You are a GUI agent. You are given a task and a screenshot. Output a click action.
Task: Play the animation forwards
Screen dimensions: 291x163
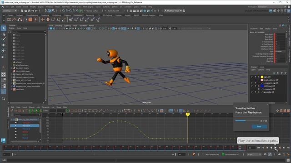(x=276, y=148)
